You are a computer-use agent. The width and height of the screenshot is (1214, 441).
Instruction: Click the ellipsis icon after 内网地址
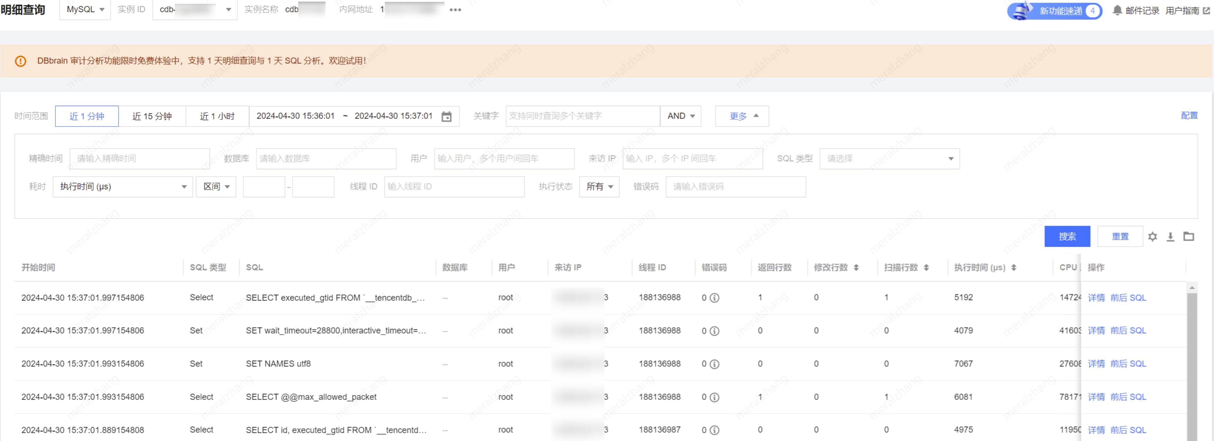(x=455, y=10)
